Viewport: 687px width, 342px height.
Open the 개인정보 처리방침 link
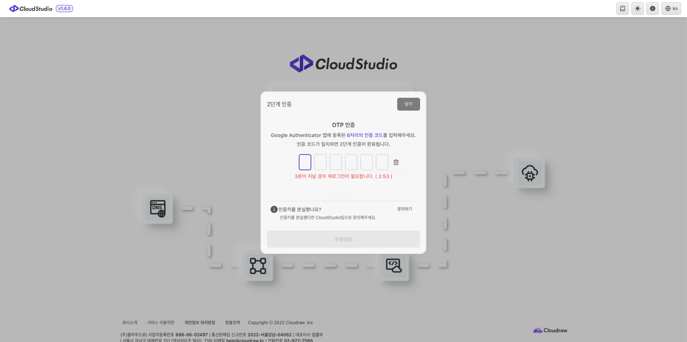[200, 323]
